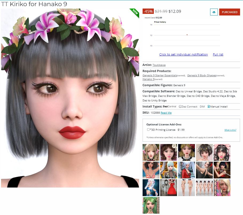243x215 pixels.
Task: Open the green-haired girl thumbnail
Action: click(x=151, y=205)
